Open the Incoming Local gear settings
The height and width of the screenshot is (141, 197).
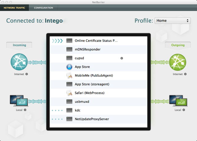[25, 110]
